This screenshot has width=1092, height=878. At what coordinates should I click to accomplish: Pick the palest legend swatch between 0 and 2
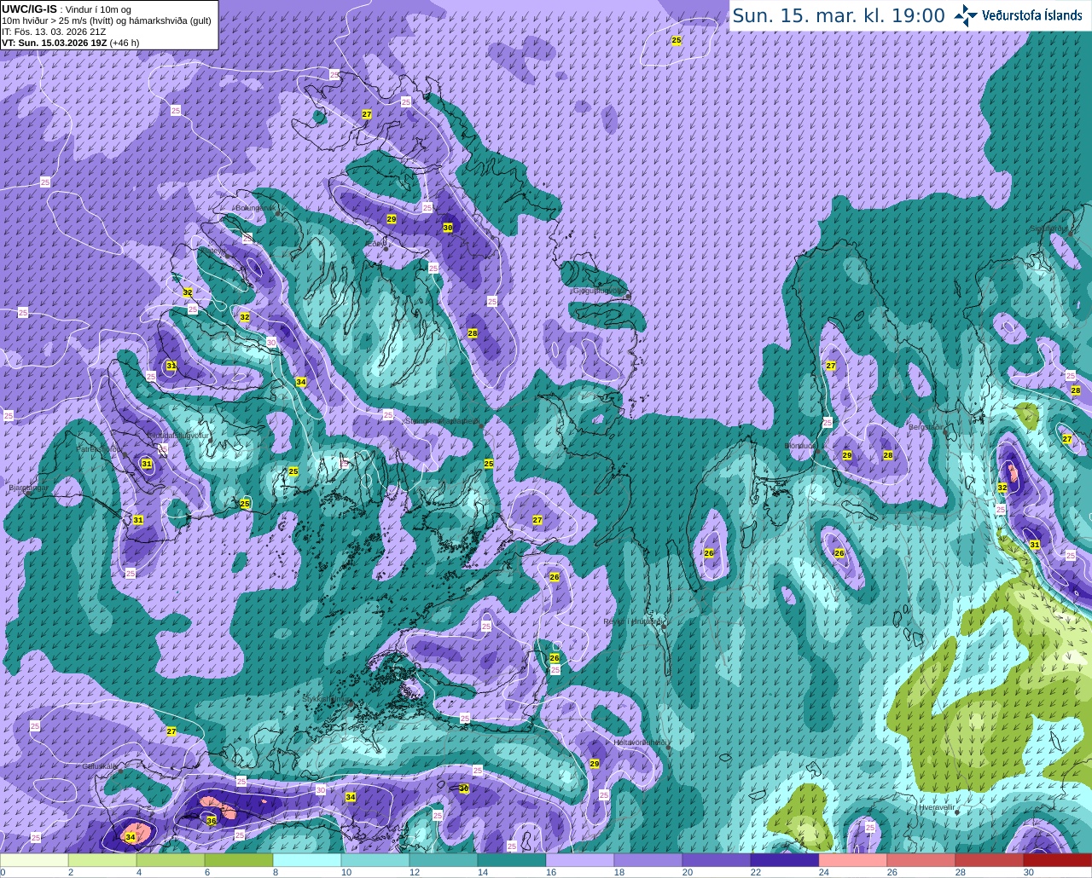click(34, 860)
